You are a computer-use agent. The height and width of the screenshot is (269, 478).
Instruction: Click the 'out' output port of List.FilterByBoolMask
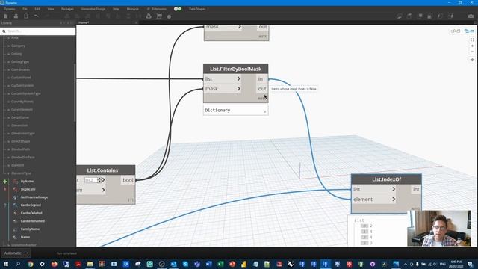click(262, 89)
